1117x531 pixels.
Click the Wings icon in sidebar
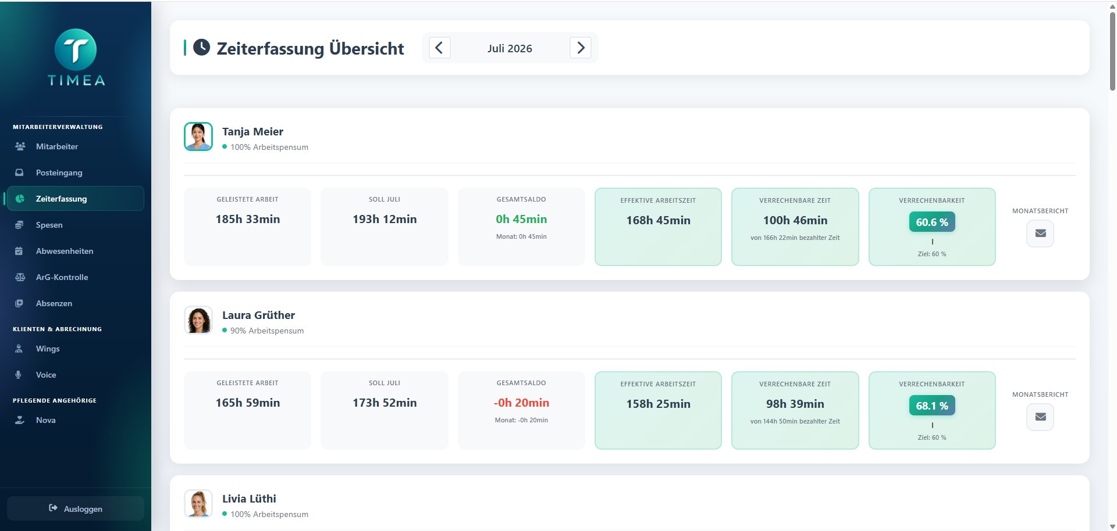(x=19, y=349)
